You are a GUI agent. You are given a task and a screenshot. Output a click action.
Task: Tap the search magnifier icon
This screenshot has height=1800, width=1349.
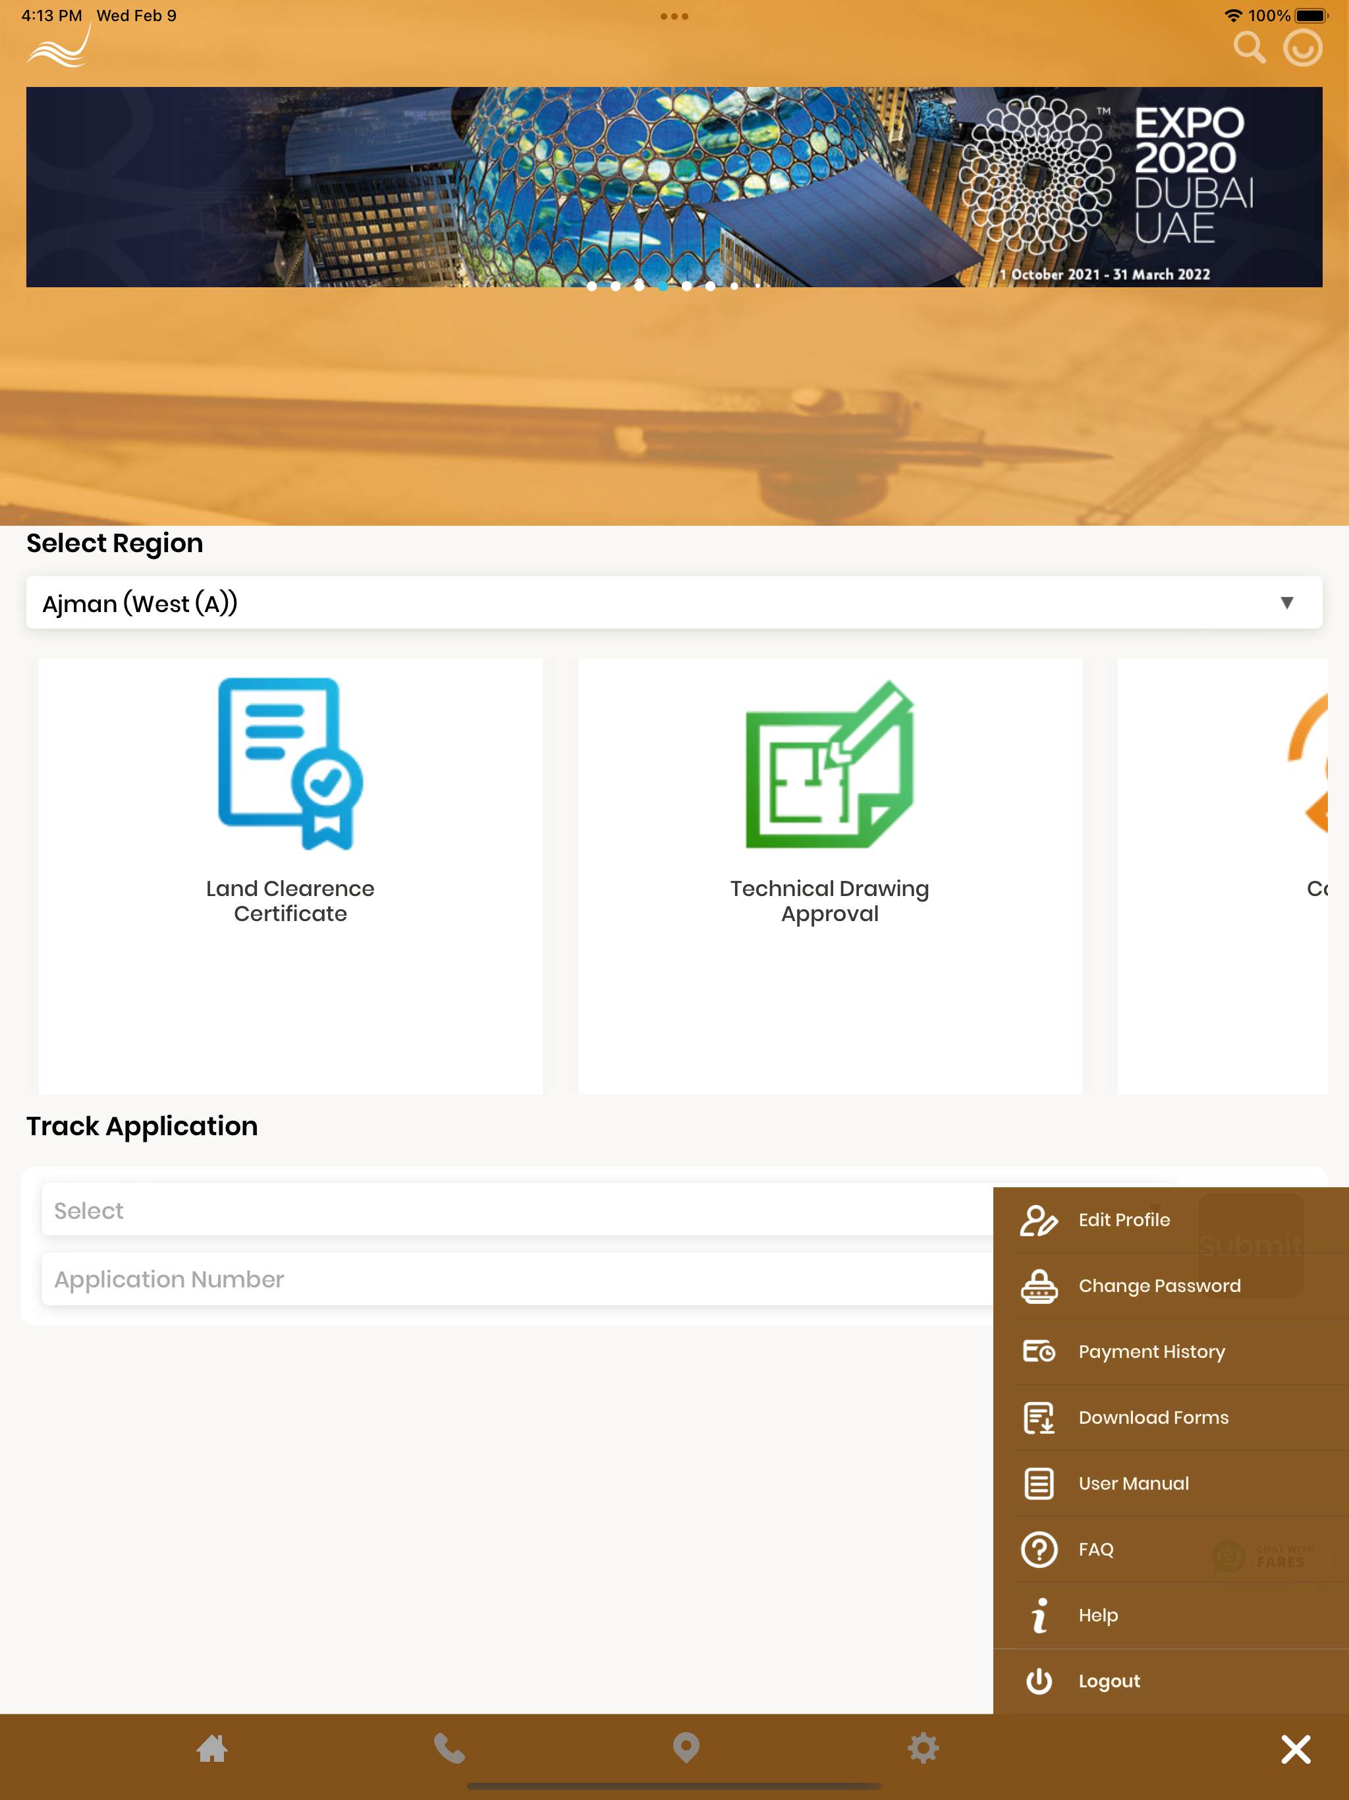tap(1249, 48)
